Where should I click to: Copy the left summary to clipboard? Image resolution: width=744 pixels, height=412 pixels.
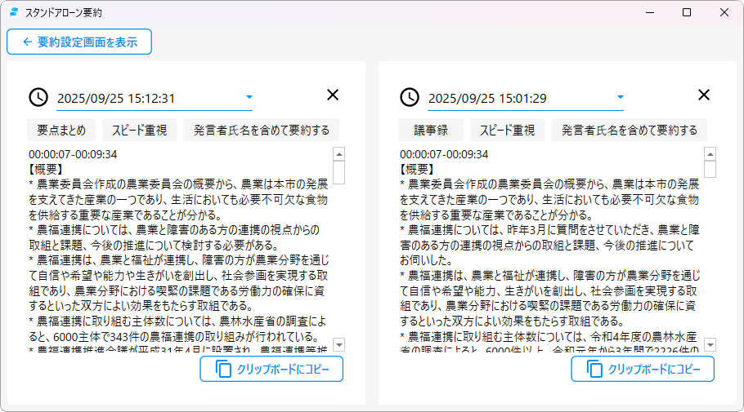click(x=271, y=369)
